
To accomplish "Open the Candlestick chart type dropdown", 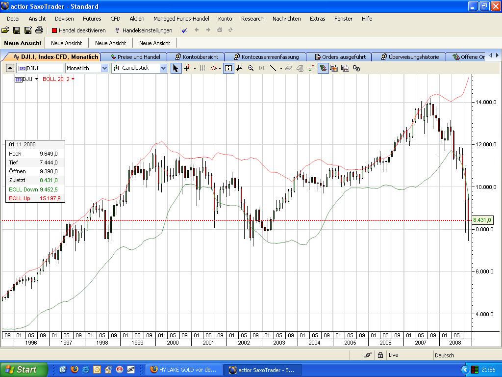I will pos(163,68).
